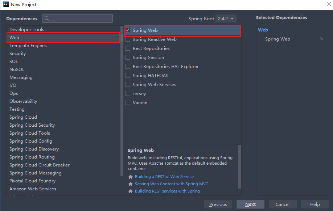Screen dimensions: 333x211
Task: Uncheck the Spring Web checkbox
Action: [x=128, y=30]
